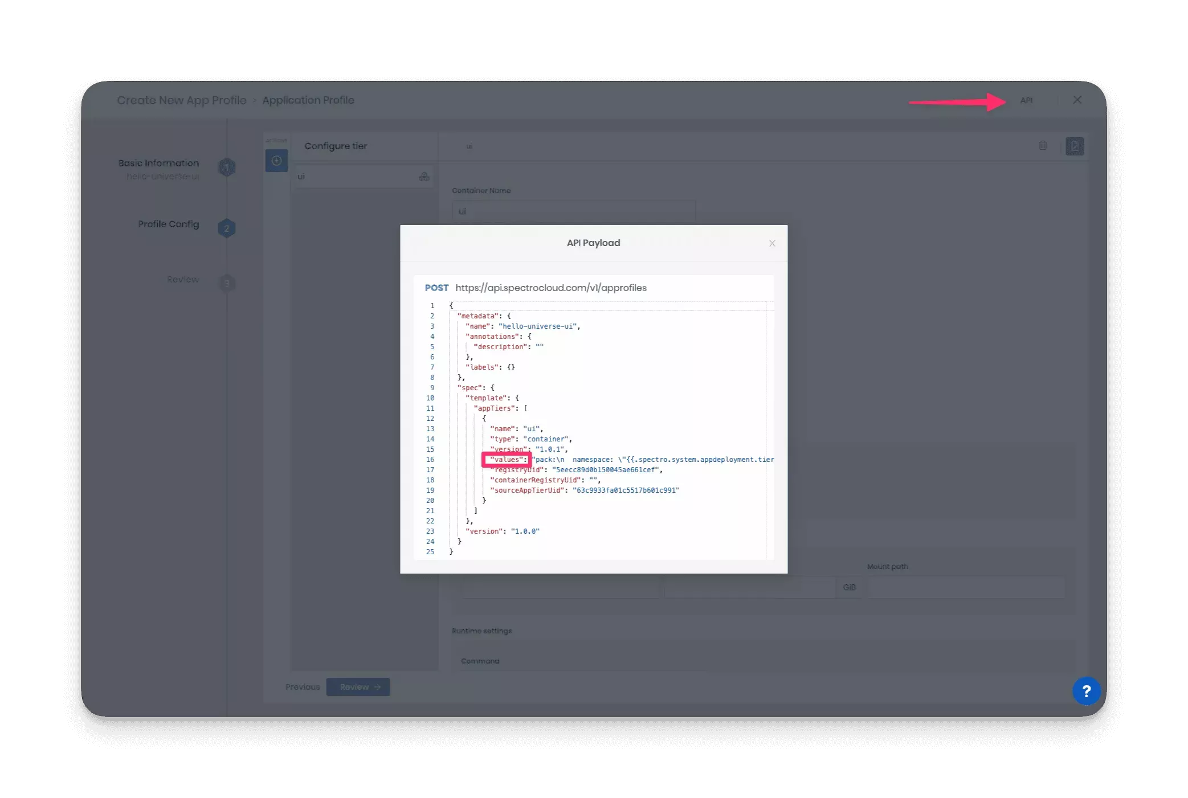Select the Basic Information step marker
The width and height of the screenshot is (1188, 798).
click(x=227, y=167)
